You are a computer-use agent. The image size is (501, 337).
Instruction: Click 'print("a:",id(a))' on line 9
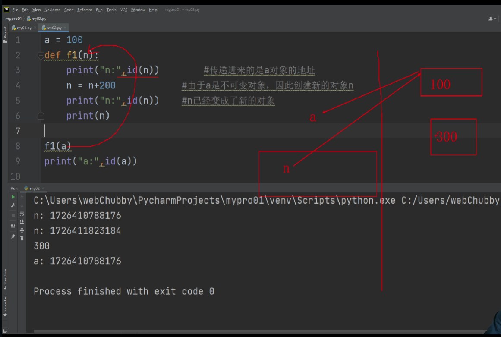[91, 161]
